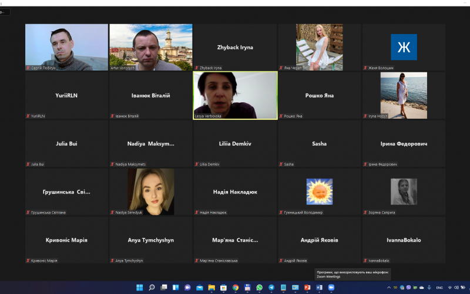The width and height of the screenshot is (470, 294).
Task: Click the Zoom Meetings microphone usage tooltip
Action: coord(352,274)
